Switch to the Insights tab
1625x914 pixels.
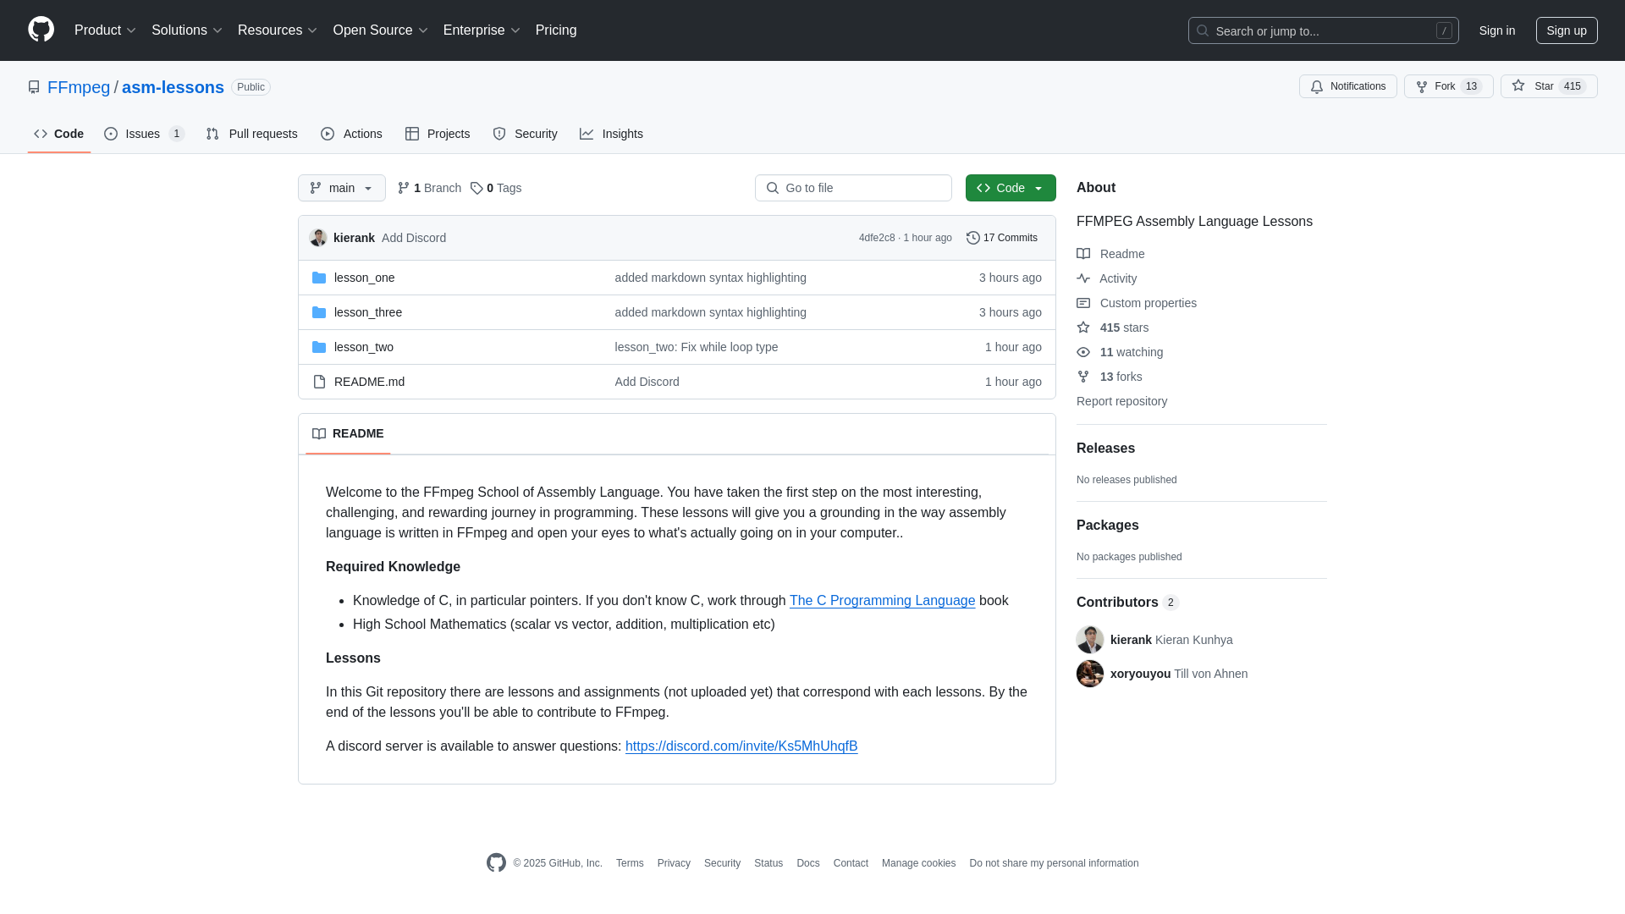tap(611, 134)
